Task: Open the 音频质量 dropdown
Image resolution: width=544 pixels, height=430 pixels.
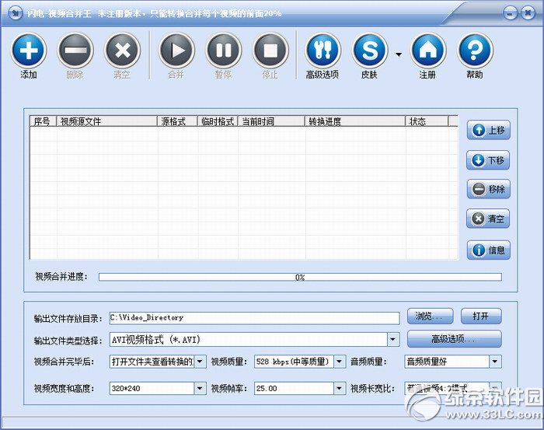Action: pyautogui.click(x=495, y=362)
